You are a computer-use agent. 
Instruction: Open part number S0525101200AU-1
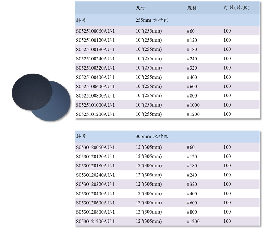95,114
